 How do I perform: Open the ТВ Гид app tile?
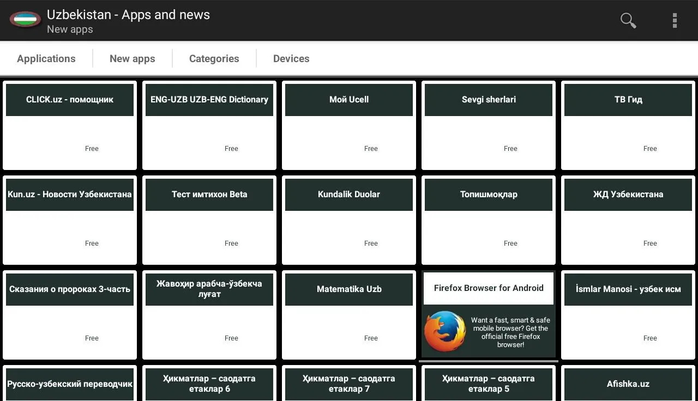pyautogui.click(x=628, y=125)
